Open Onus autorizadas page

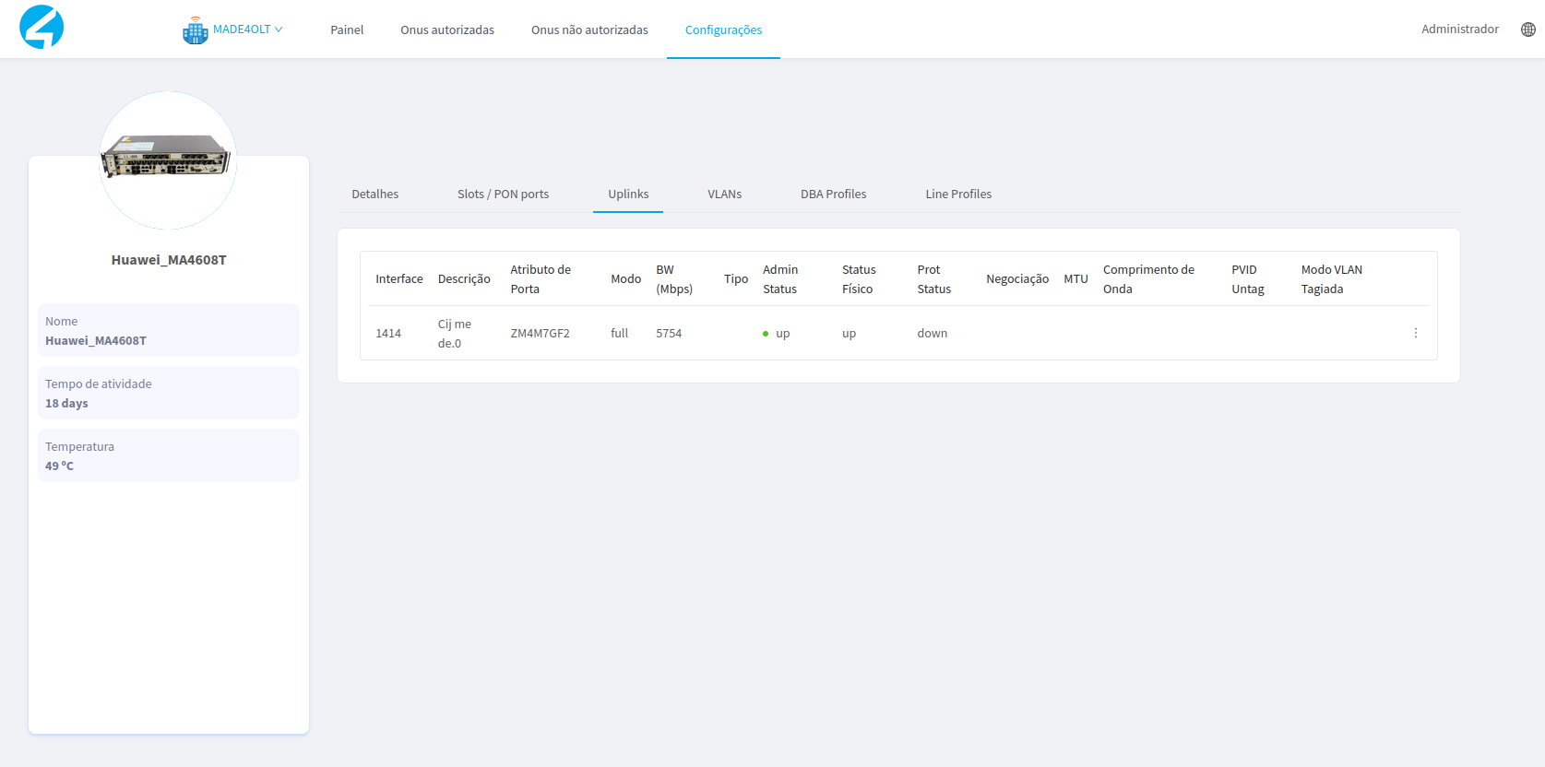[x=446, y=29]
